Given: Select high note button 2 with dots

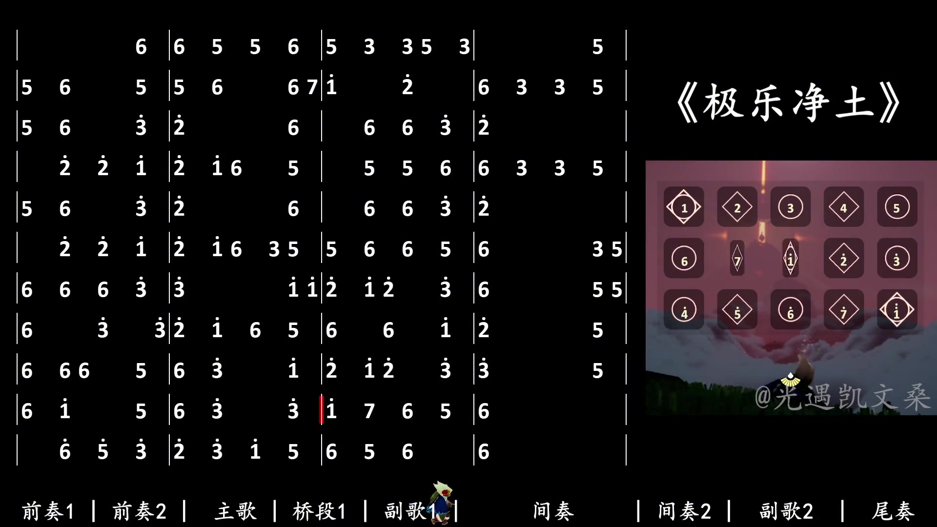Looking at the screenshot, I should click(x=842, y=259).
